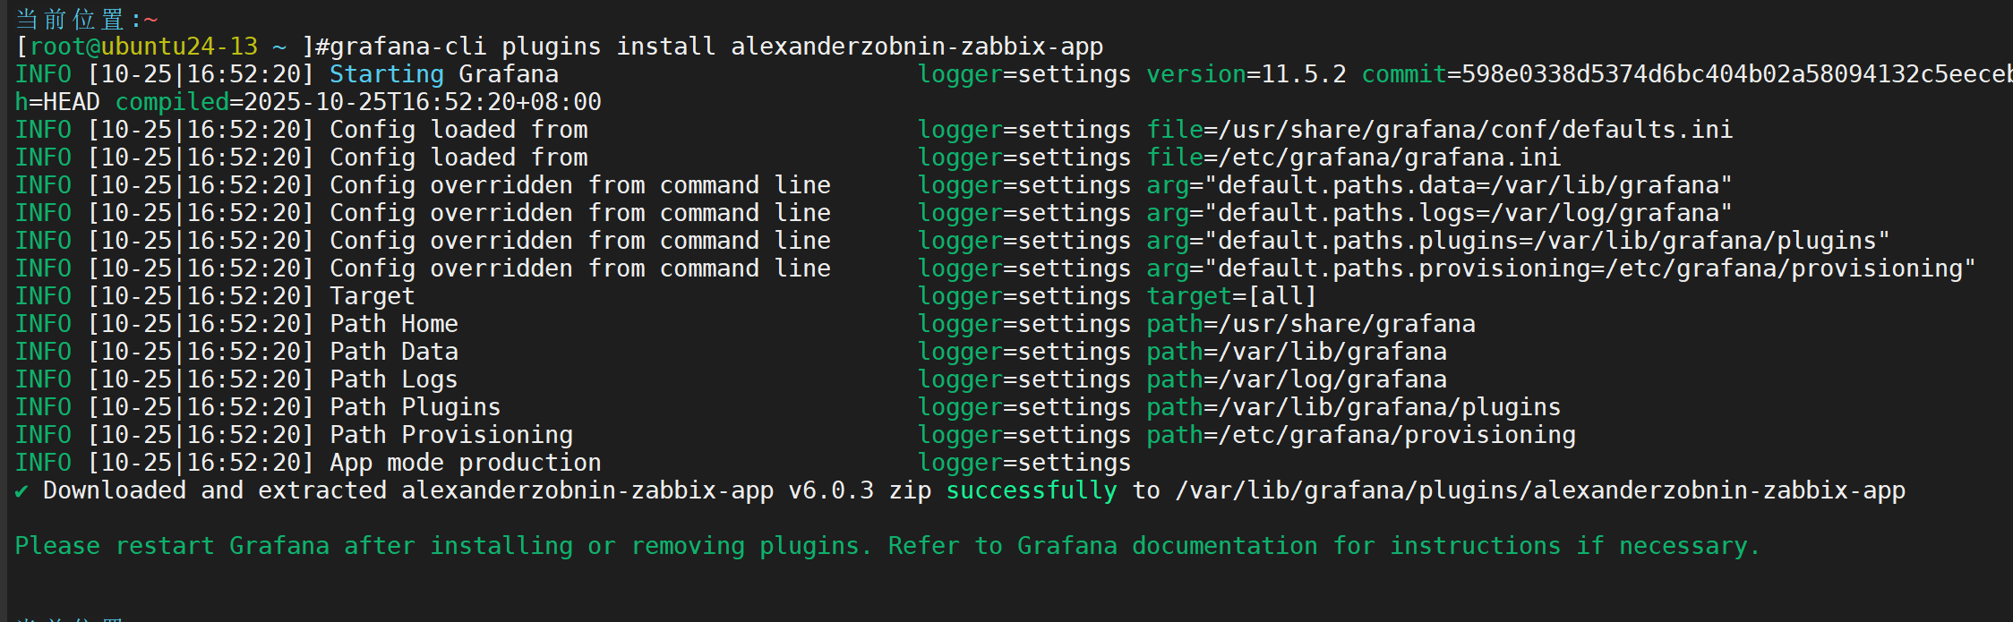Click the Path Home log message
Screen dimensions: 2013x622
pyautogui.click(x=394, y=324)
